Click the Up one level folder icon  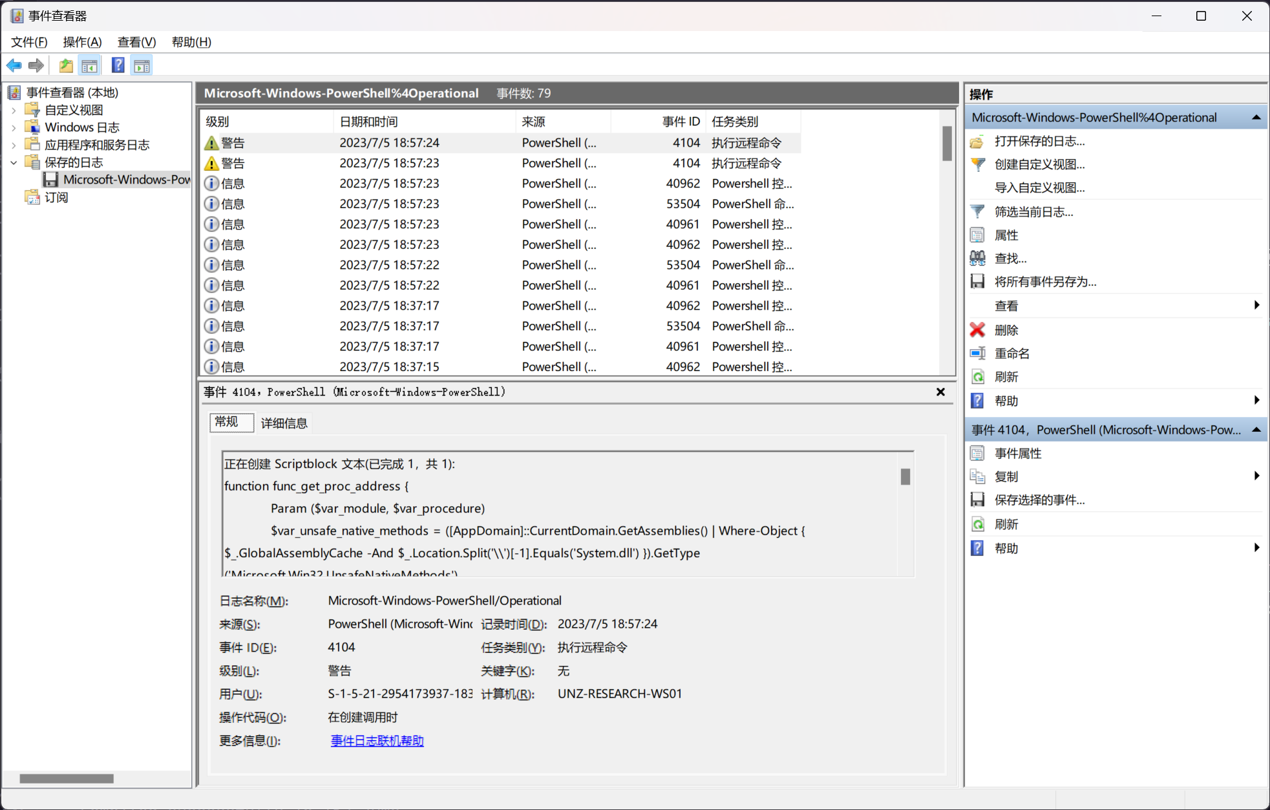66,65
